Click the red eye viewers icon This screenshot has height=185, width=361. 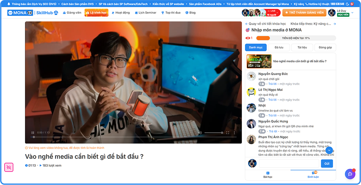(248, 38)
